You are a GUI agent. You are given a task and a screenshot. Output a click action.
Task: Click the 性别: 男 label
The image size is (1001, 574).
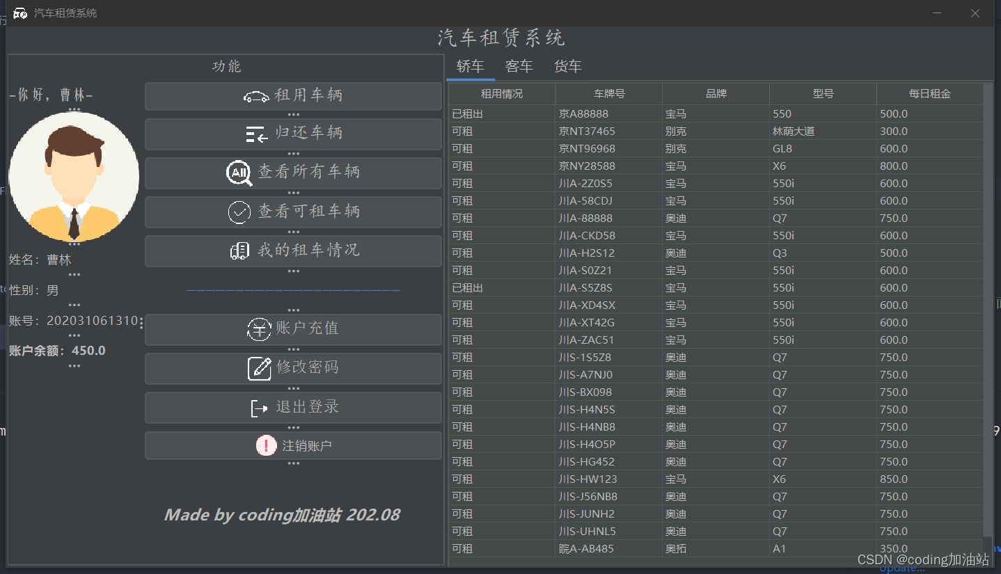(33, 290)
